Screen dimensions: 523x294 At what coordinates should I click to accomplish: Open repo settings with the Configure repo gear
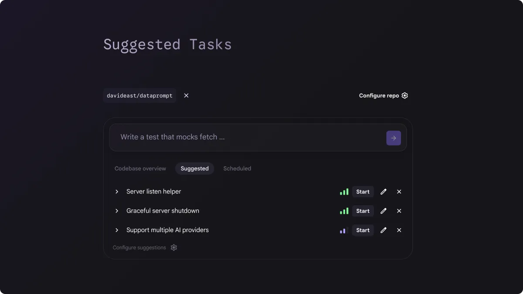404,95
